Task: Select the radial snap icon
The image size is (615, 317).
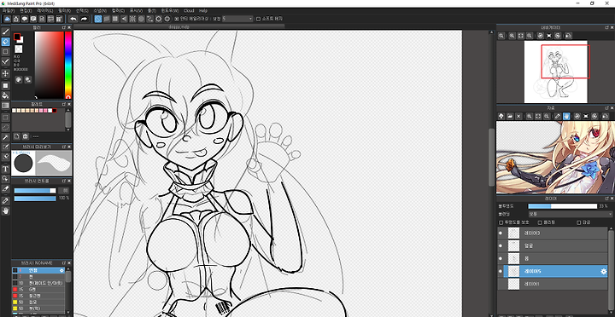Action: click(132, 19)
